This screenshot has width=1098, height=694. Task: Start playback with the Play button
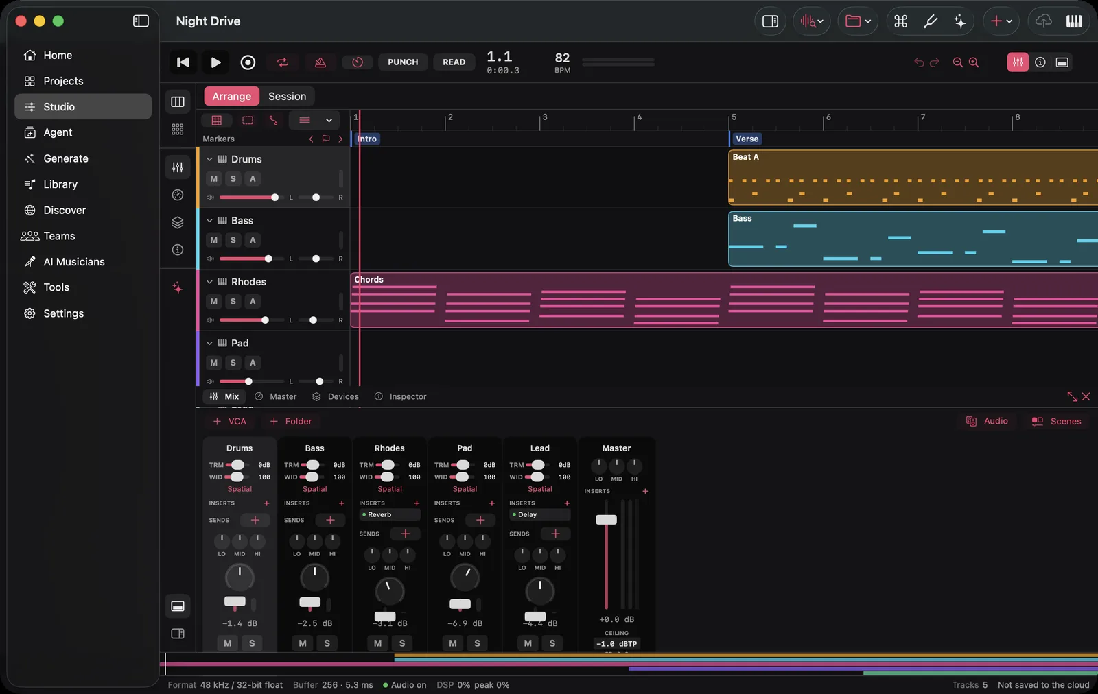[215, 62]
